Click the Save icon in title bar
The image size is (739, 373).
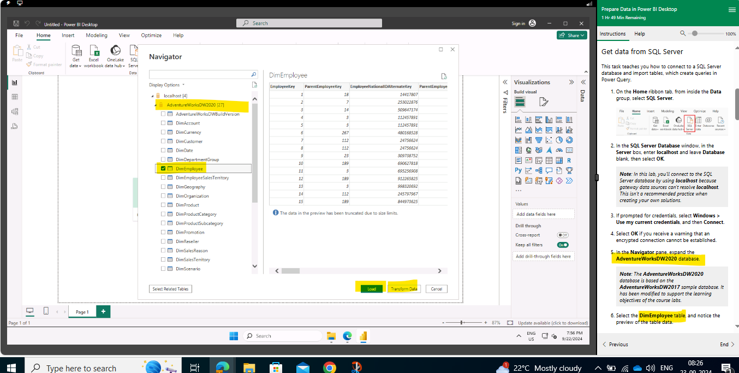pos(16,24)
